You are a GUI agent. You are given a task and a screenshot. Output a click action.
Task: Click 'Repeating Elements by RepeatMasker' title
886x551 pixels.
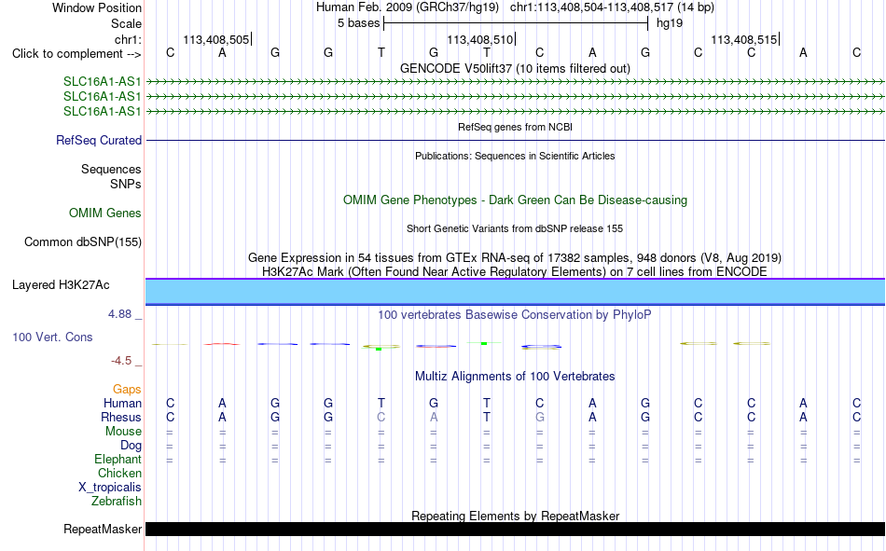coord(515,516)
